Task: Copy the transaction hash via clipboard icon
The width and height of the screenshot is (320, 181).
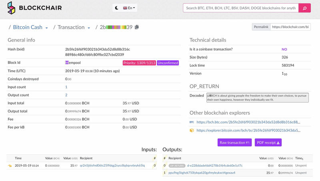Action: pyautogui.click(x=137, y=27)
